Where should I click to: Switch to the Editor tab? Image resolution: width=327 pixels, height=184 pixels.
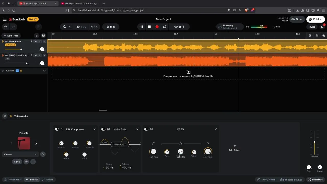click(48, 180)
